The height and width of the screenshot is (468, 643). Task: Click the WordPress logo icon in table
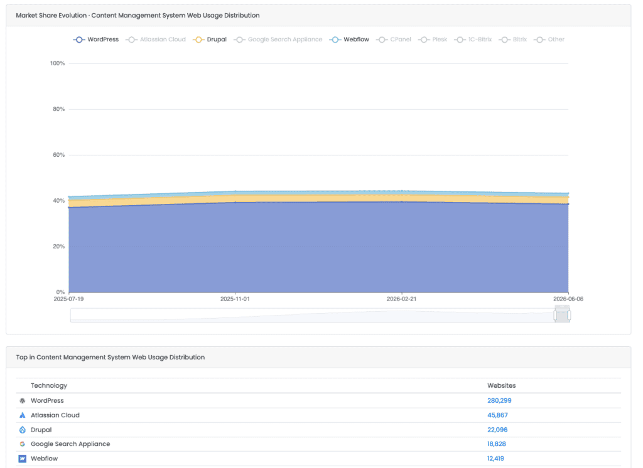pos(23,401)
